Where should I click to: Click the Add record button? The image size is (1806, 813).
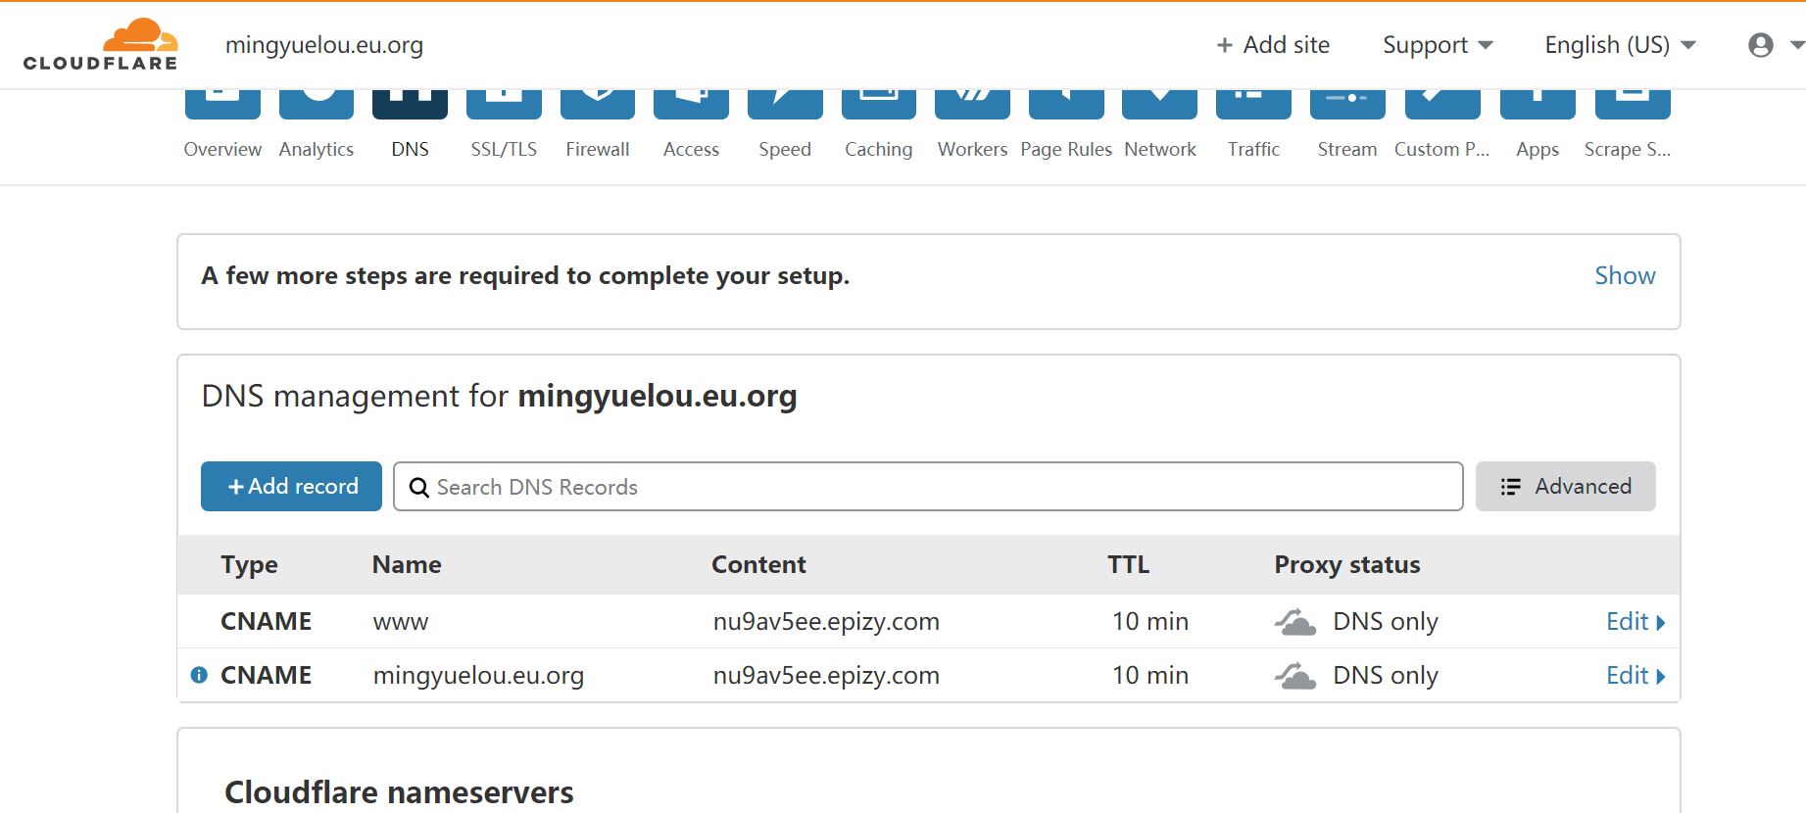[291, 486]
